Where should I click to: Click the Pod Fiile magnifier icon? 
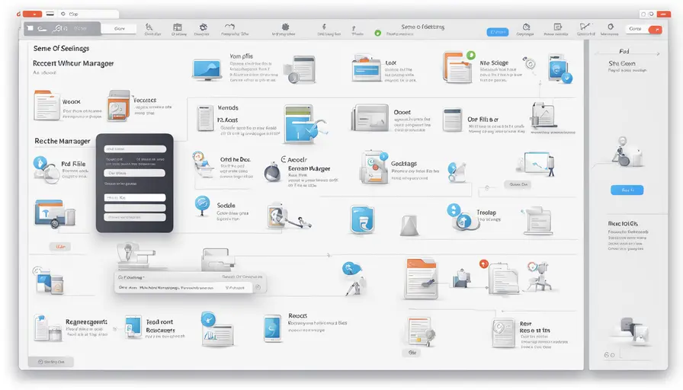tap(39, 163)
